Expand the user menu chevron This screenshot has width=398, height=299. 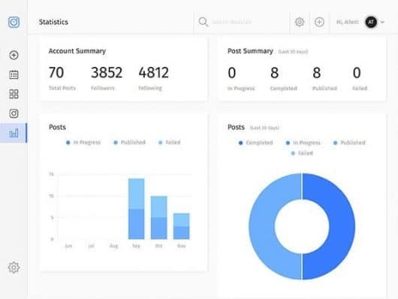click(382, 22)
